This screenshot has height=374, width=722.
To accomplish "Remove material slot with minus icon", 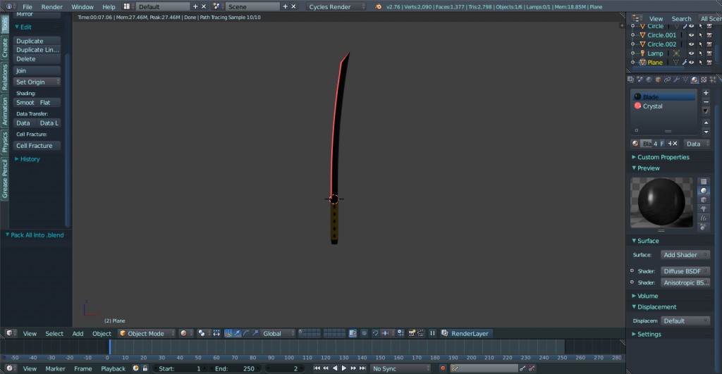I will pyautogui.click(x=706, y=101).
